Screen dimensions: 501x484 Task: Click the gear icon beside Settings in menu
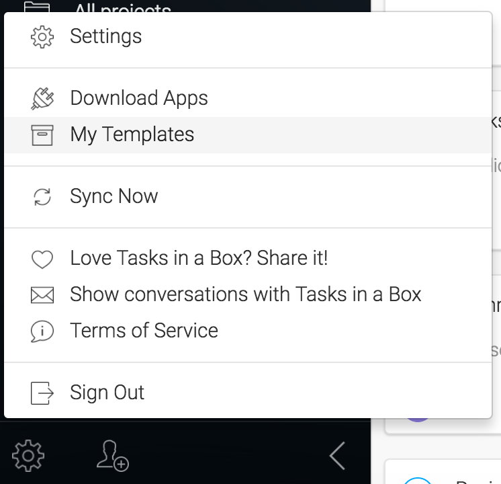click(x=42, y=36)
